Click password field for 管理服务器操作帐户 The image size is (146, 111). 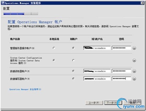point(121,48)
